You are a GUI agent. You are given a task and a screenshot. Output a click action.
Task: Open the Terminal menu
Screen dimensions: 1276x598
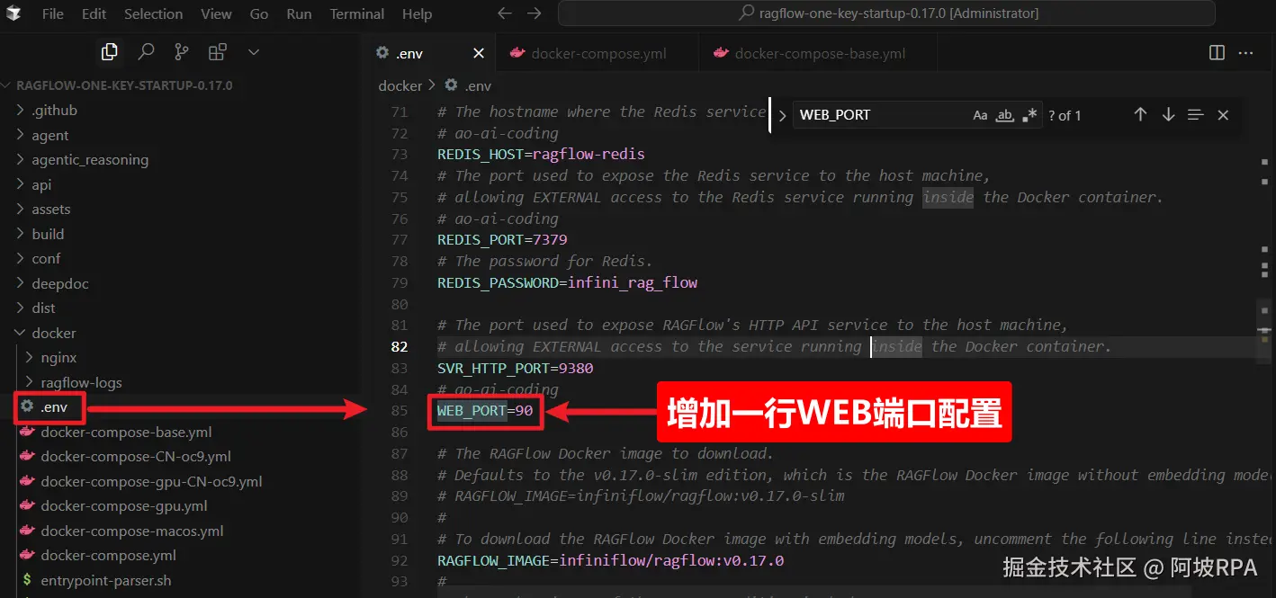tap(357, 13)
